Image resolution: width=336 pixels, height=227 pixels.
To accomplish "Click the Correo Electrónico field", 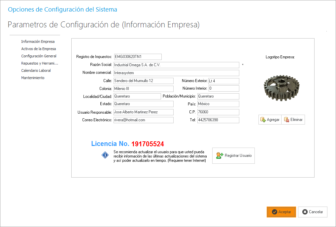I will click(x=143, y=120).
